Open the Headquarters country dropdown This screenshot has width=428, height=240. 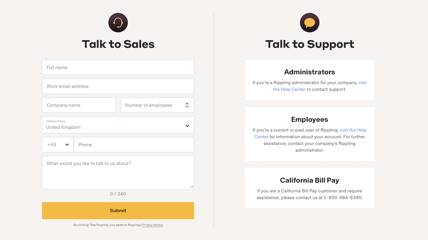click(118, 125)
